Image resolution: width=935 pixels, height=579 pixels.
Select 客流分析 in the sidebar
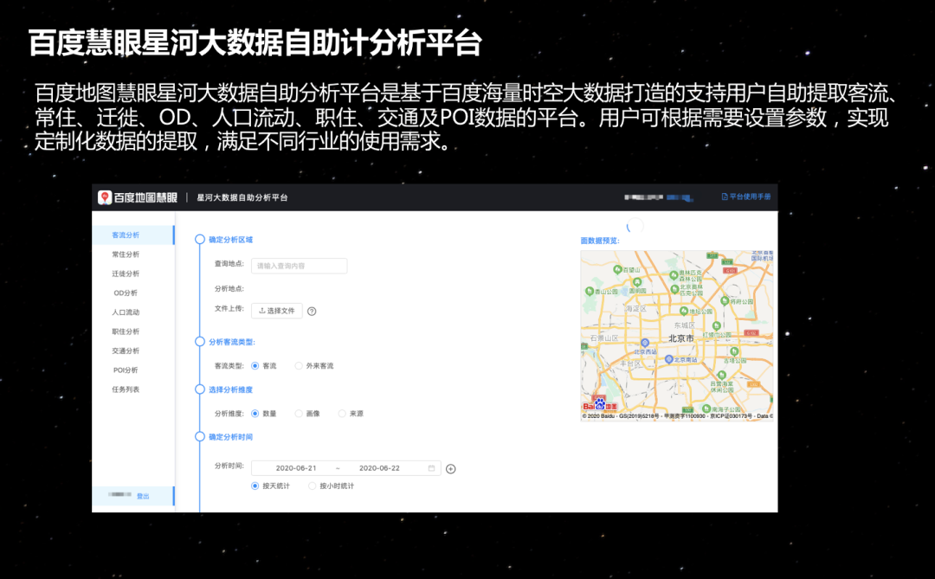pos(133,235)
